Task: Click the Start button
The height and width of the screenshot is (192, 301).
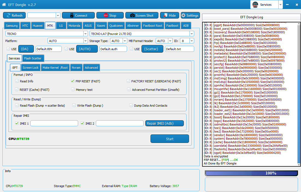Action: (x=170, y=139)
